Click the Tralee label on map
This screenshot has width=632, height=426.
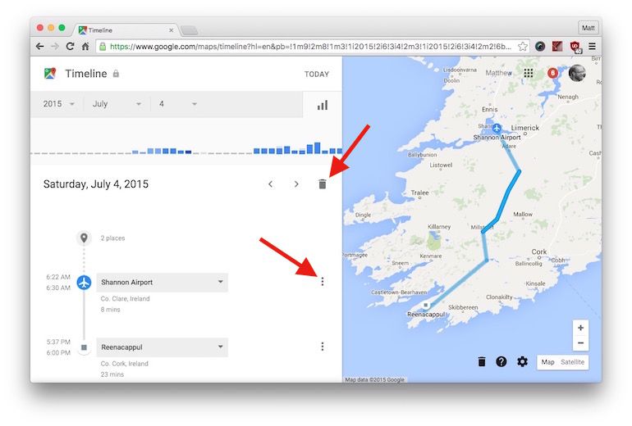click(x=419, y=193)
